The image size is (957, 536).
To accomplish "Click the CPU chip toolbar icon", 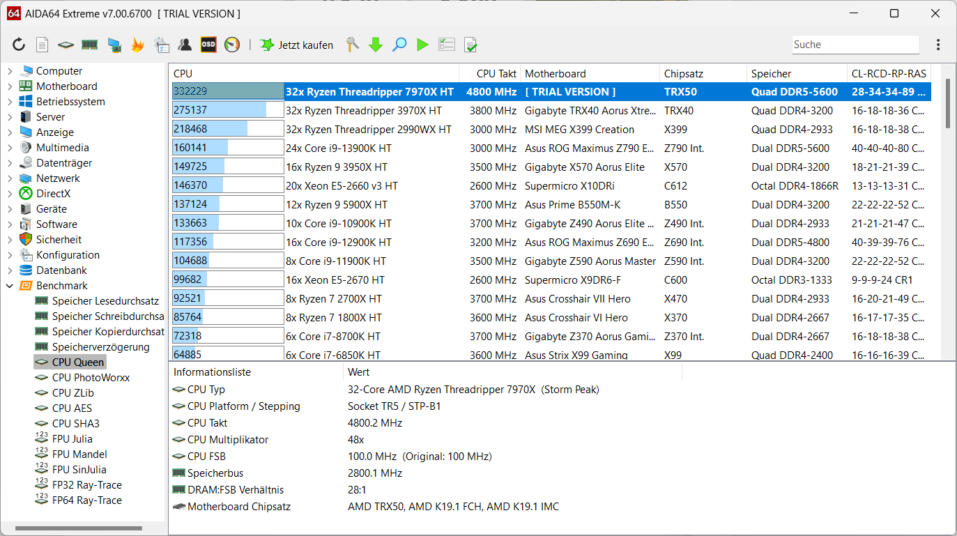I will [x=66, y=45].
